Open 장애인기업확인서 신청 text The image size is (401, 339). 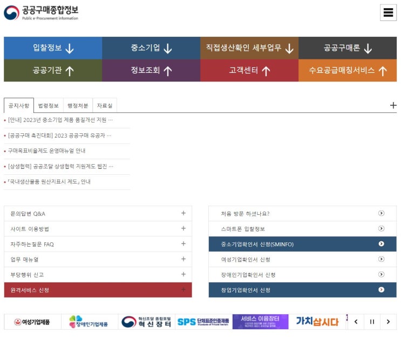(248, 275)
